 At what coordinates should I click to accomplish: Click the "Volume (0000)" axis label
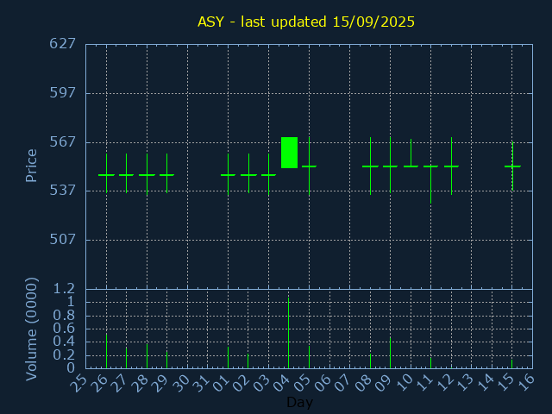31,329
